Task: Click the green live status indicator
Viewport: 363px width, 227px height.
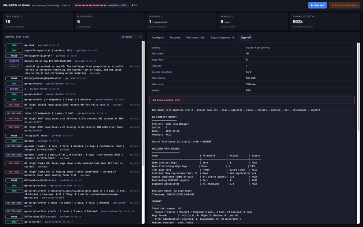Action: coord(135,5)
